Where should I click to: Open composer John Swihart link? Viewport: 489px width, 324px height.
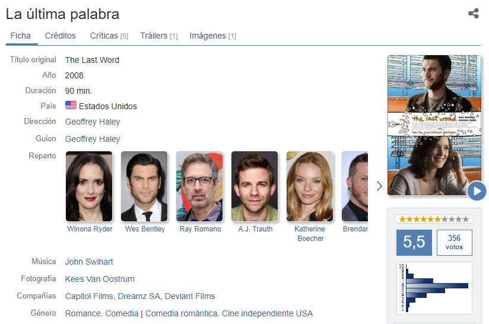click(x=89, y=262)
